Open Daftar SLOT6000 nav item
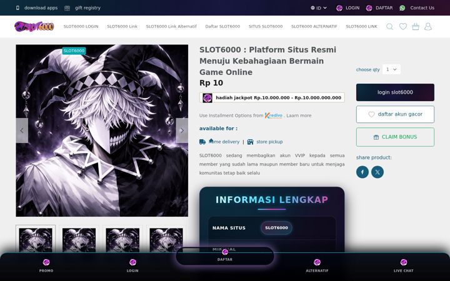This screenshot has width=450, height=281. tap(222, 26)
